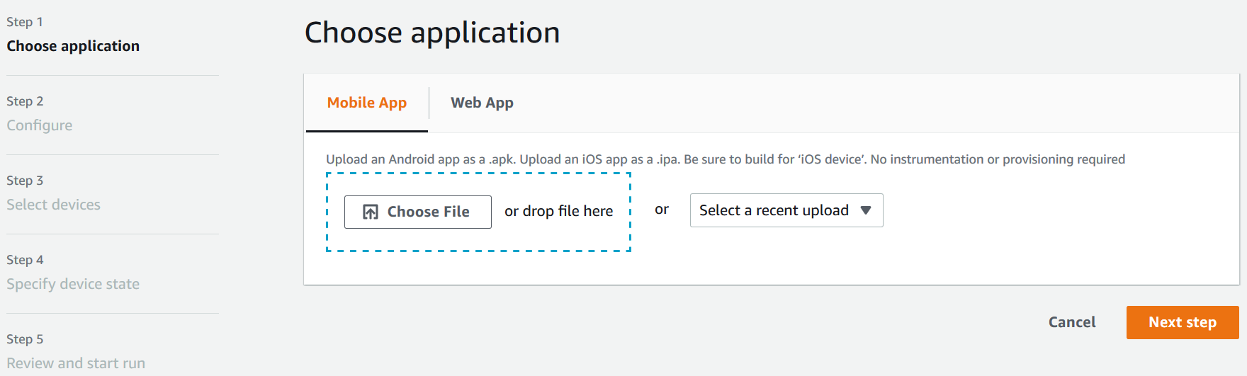Screen dimensions: 1247x376
Task: Go to the Select devices step
Action: pyautogui.click(x=54, y=205)
